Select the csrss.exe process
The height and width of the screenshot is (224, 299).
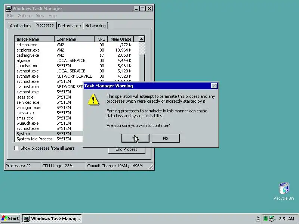49,113
